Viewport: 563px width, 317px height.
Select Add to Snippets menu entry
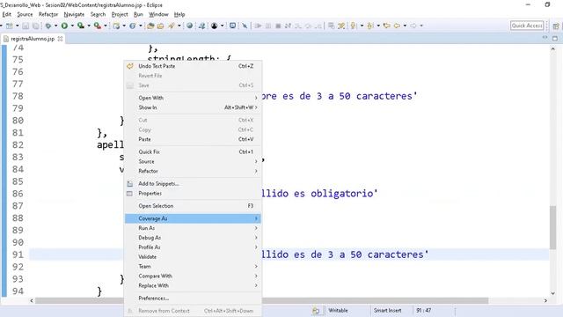[194, 184]
